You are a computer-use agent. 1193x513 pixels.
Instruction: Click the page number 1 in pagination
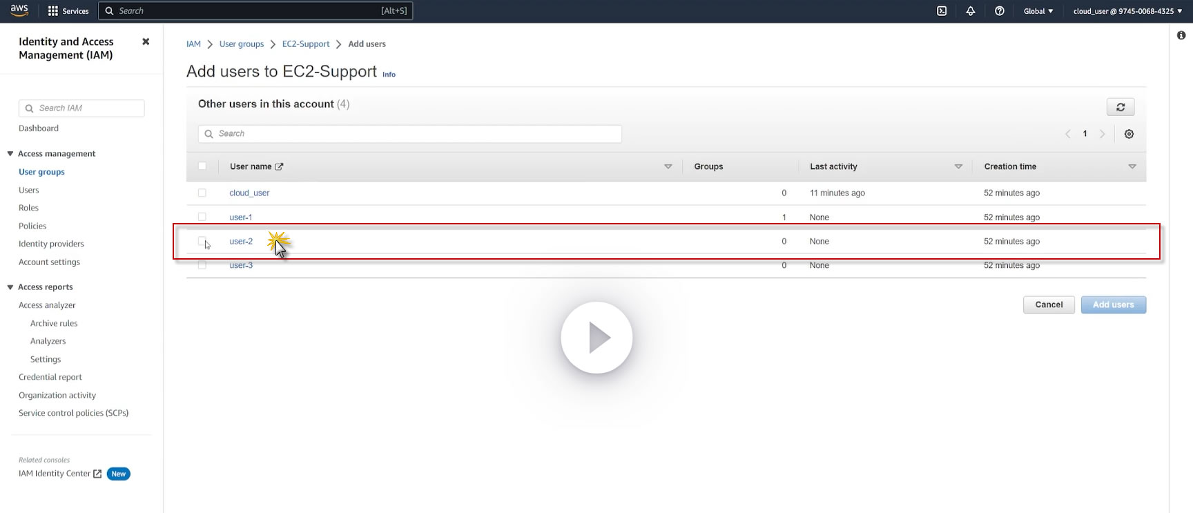[x=1085, y=134]
